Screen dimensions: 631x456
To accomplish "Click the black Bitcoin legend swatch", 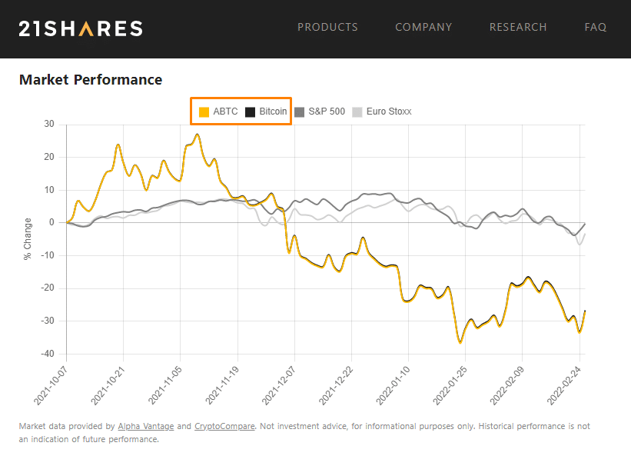I will [x=250, y=112].
